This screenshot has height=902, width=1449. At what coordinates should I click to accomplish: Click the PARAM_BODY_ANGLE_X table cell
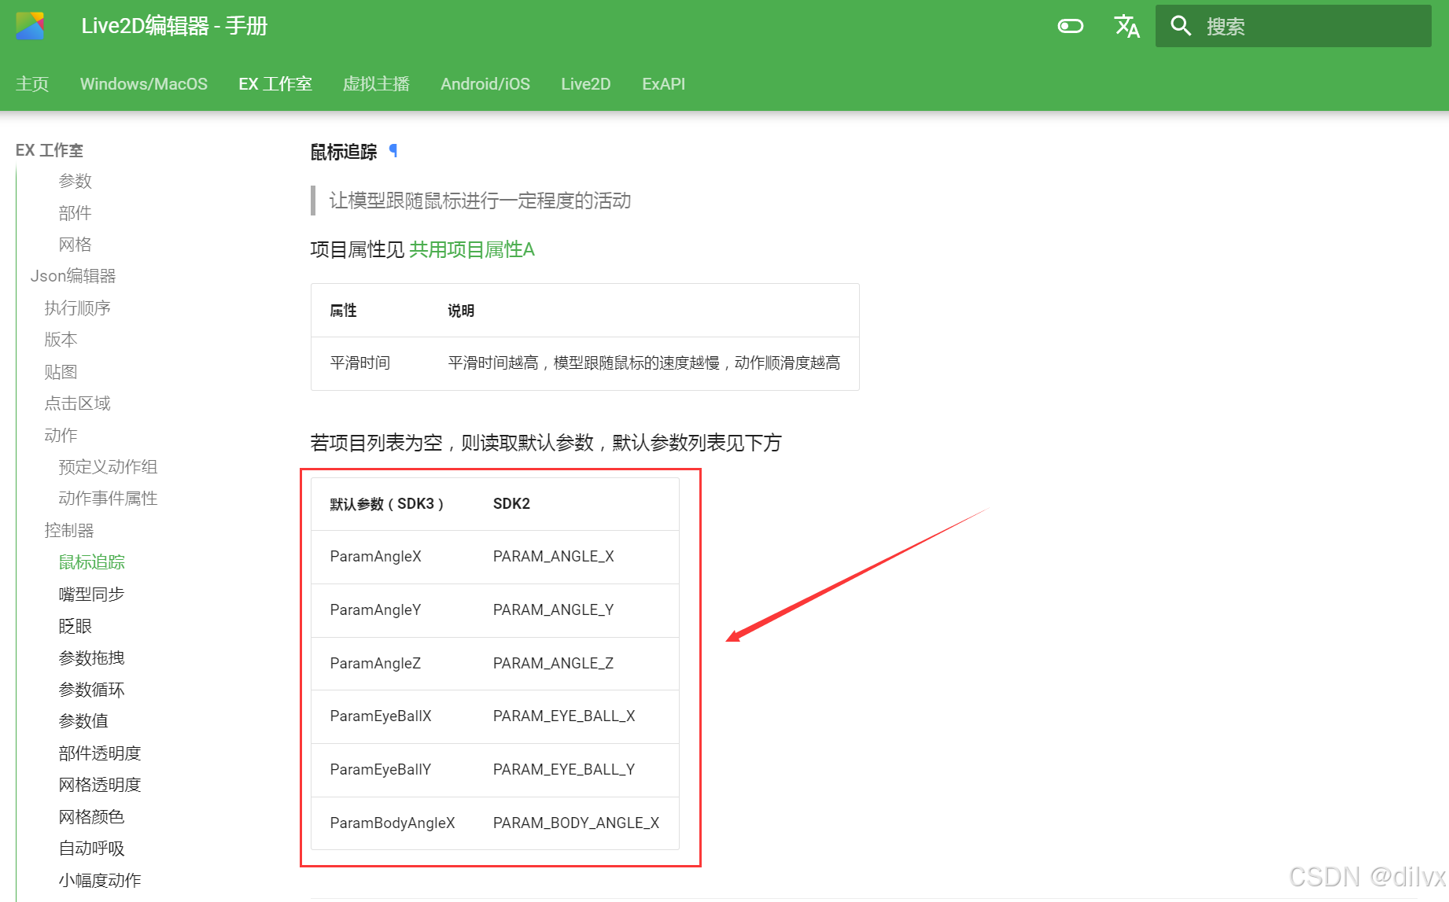point(577,823)
